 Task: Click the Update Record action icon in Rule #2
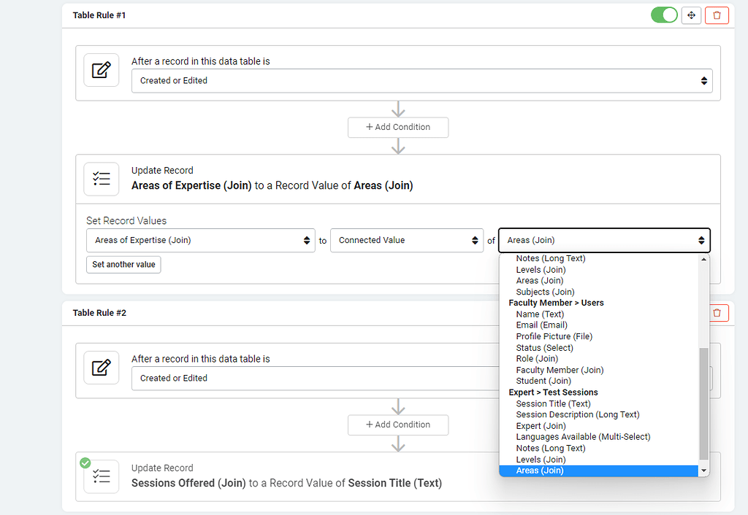tap(101, 476)
